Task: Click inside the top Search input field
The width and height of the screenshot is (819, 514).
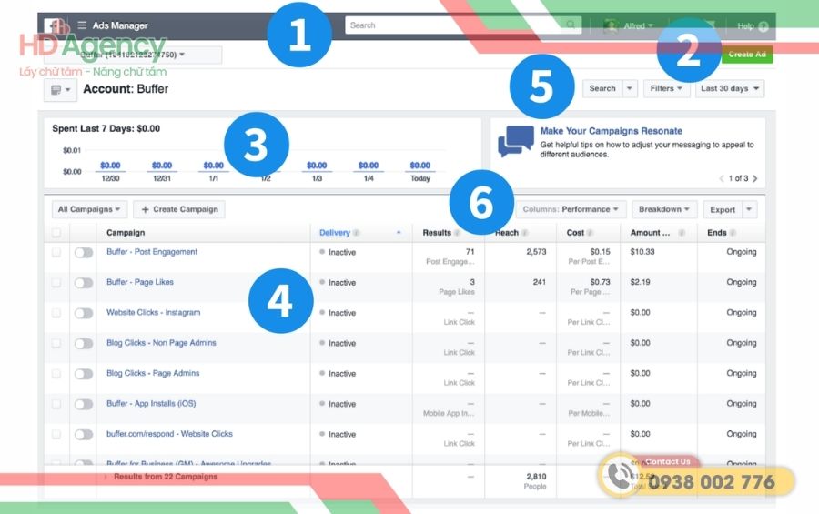Action: pos(453,25)
